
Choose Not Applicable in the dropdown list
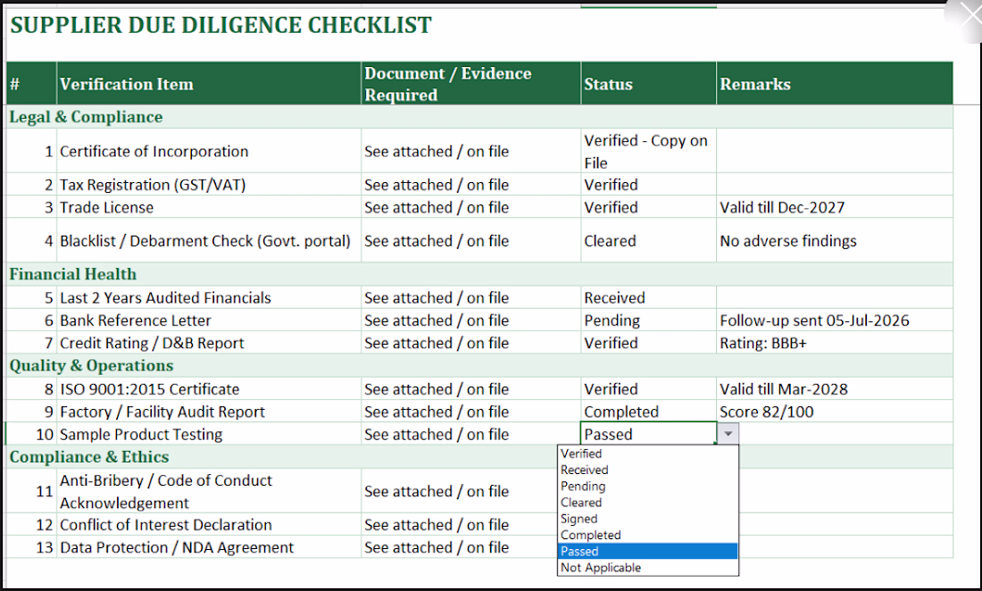[x=647, y=567]
